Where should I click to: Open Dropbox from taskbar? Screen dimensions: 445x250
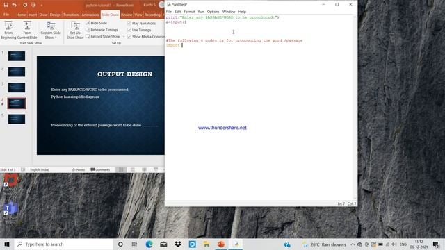[178, 244]
